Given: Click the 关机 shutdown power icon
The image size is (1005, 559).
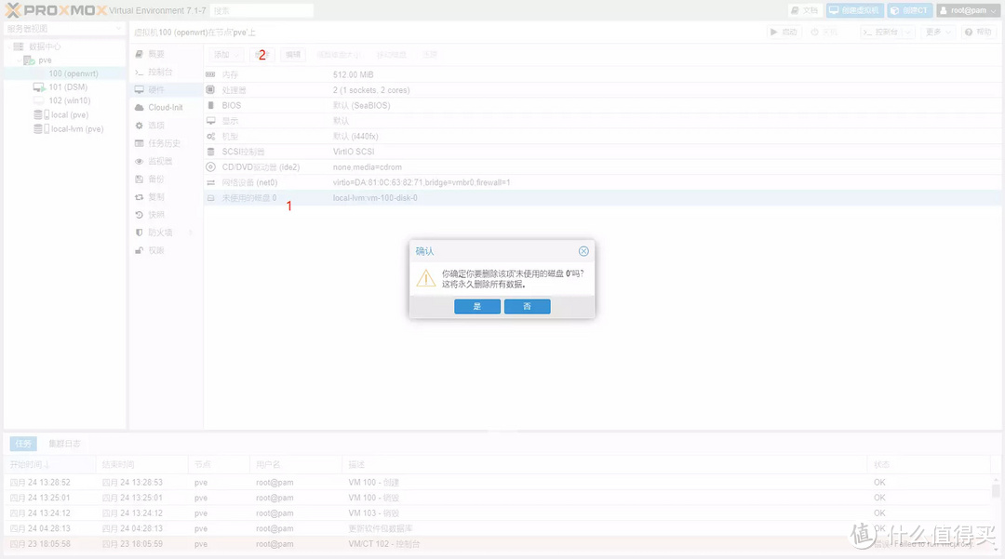Looking at the screenshot, I should point(814,32).
